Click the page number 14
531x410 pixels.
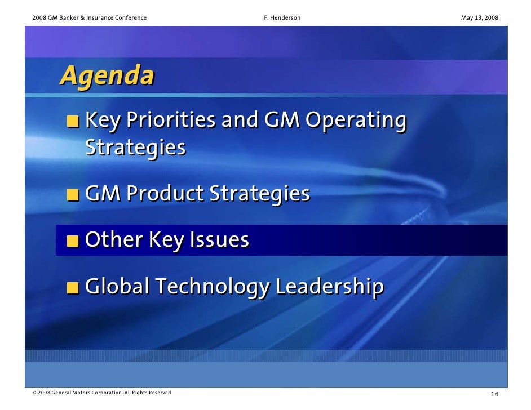[x=494, y=394]
